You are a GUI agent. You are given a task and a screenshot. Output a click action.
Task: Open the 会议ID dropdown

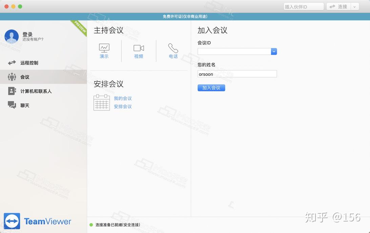274,52
